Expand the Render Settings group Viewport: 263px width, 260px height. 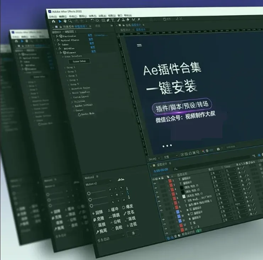(73, 106)
